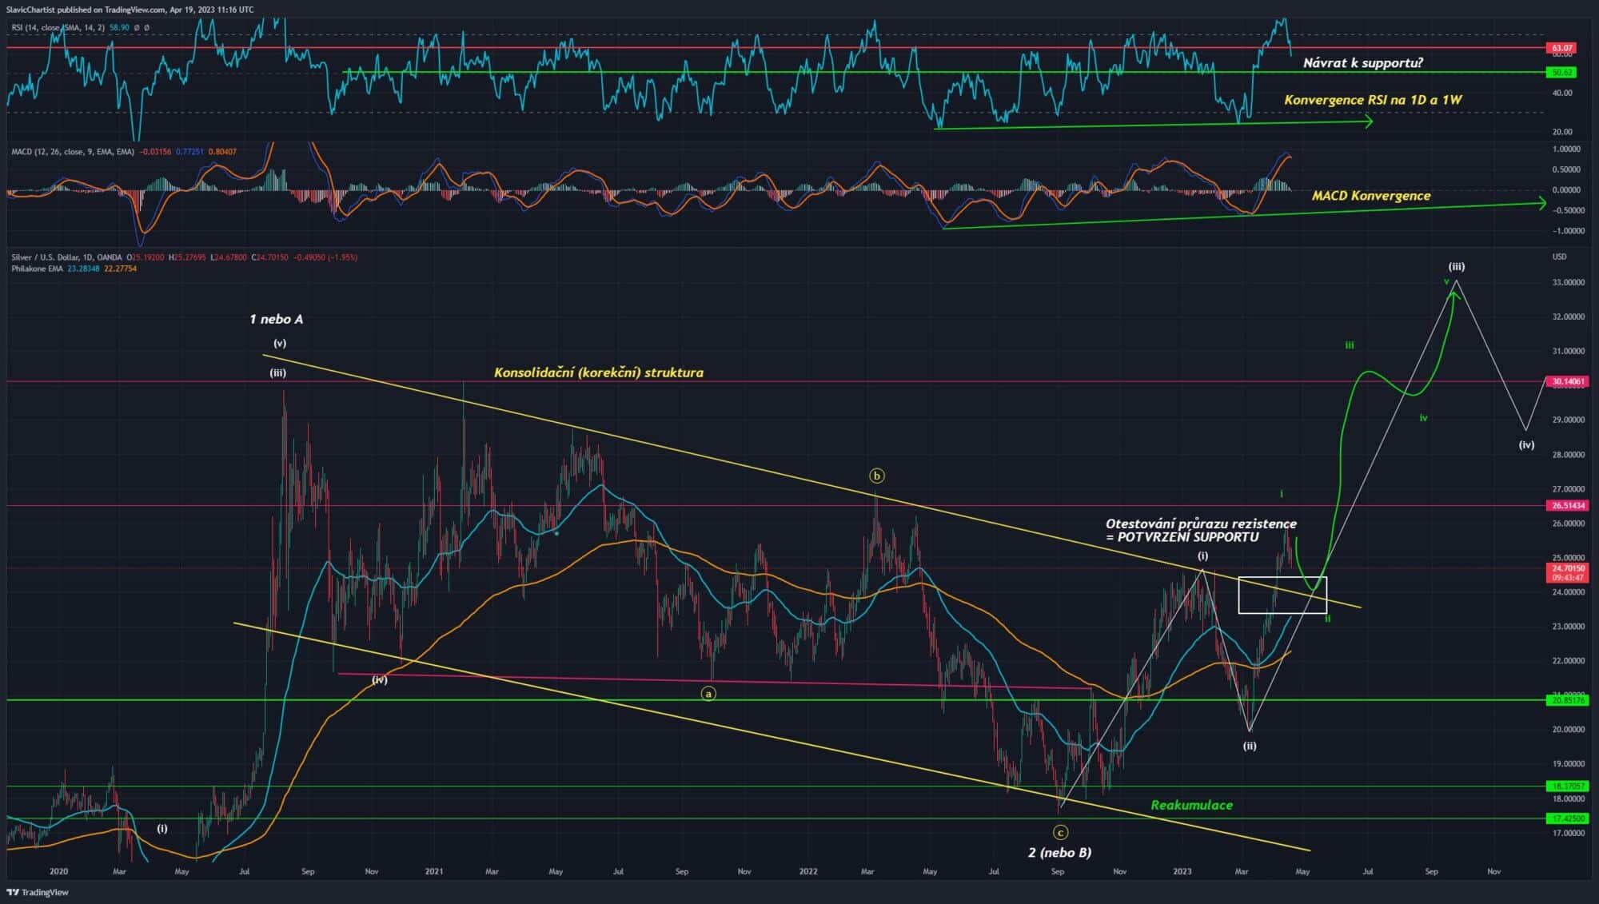Click the green 18.37057 support price label
Image resolution: width=1599 pixels, height=904 pixels.
click(1567, 787)
